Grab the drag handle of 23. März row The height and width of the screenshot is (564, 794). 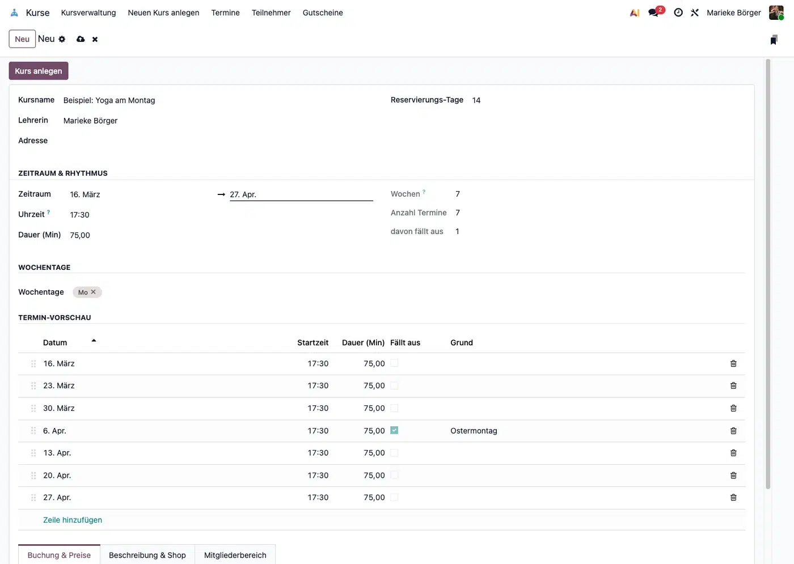tap(33, 386)
